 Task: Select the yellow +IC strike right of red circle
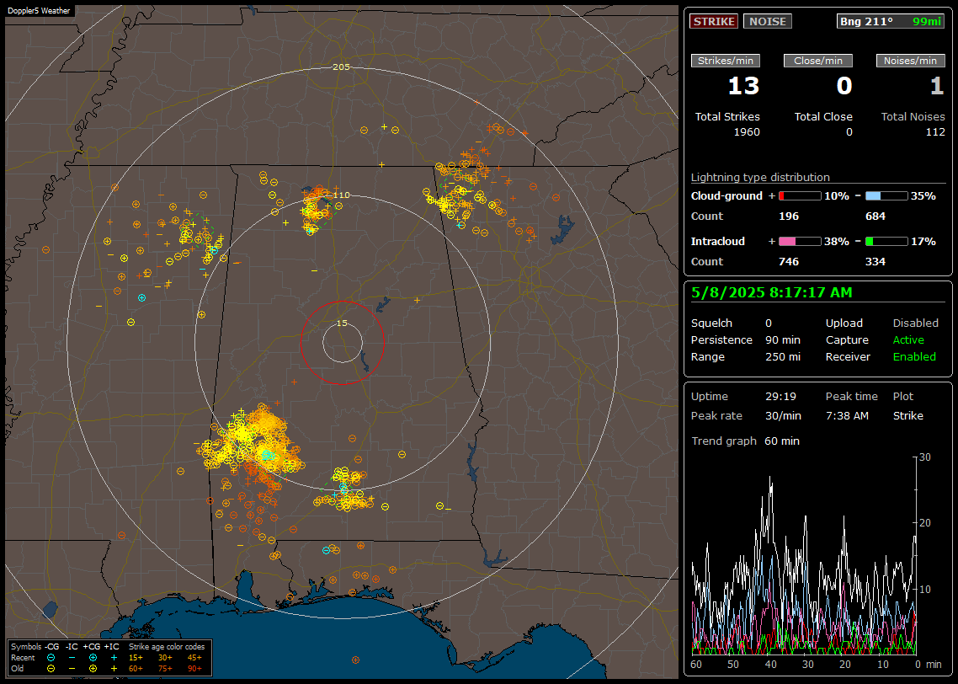[x=418, y=300]
